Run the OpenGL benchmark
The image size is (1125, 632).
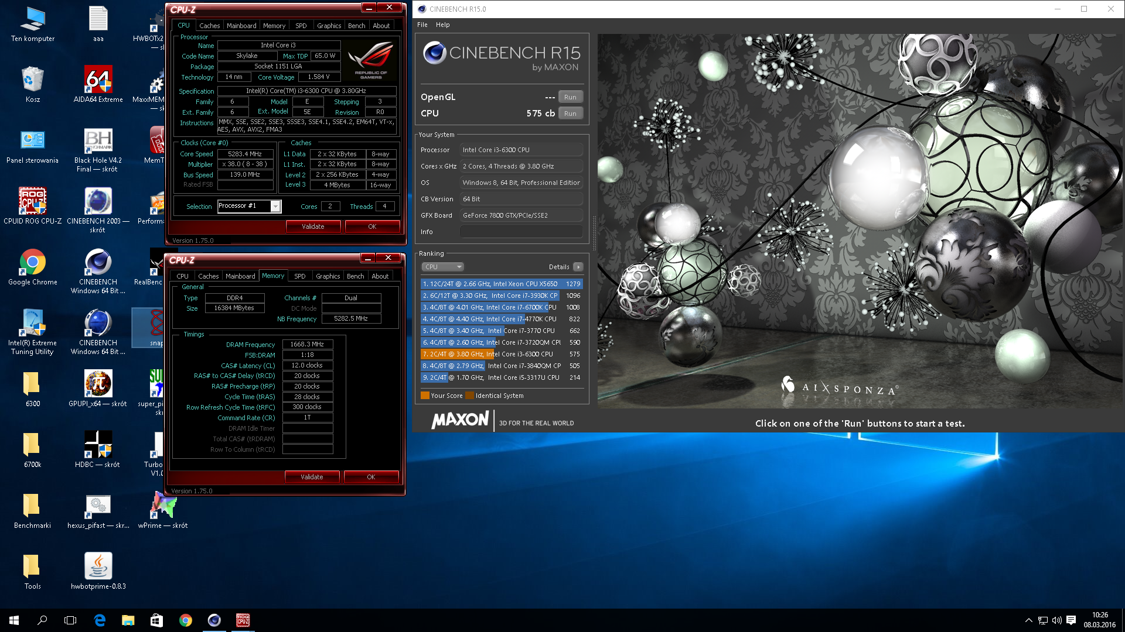pyautogui.click(x=570, y=97)
